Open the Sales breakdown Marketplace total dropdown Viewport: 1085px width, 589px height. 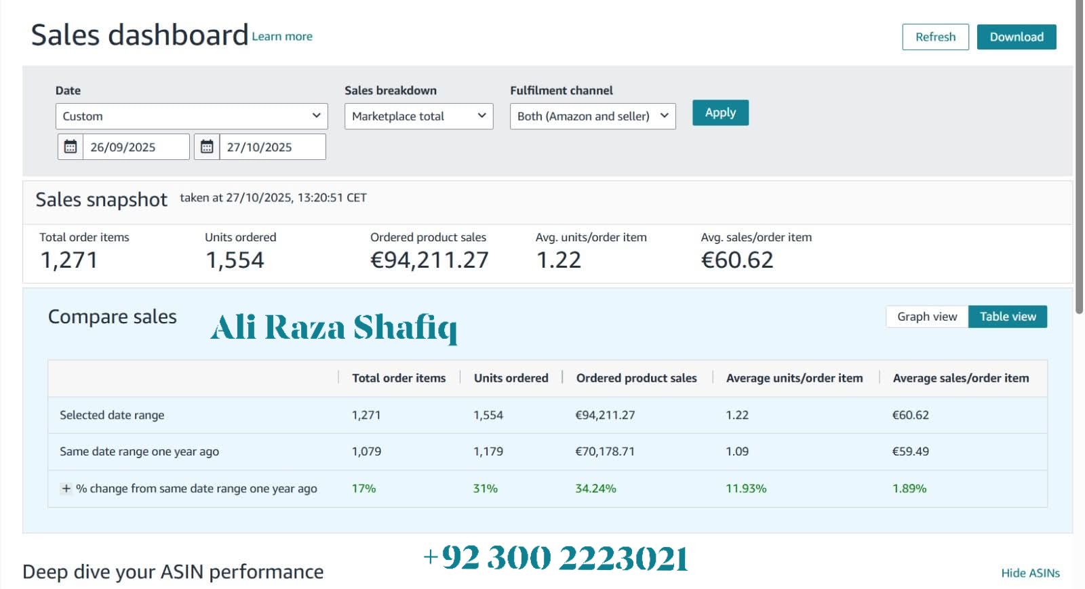click(x=418, y=116)
